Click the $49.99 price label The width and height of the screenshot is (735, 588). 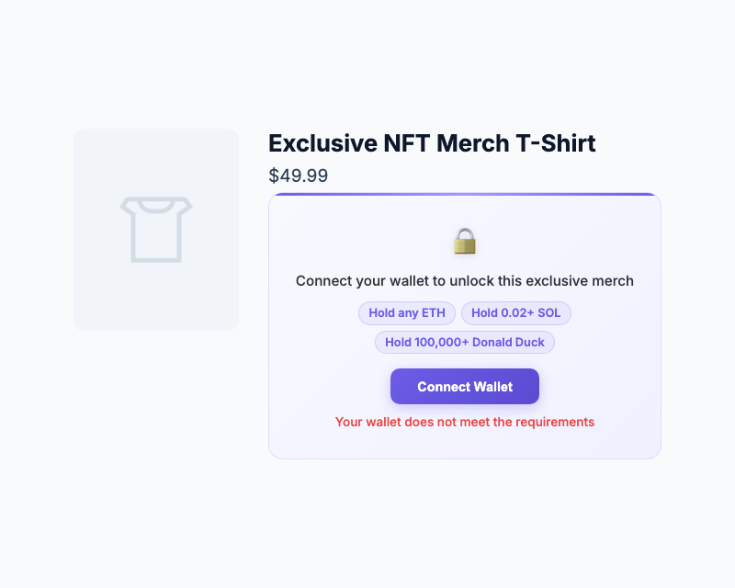(x=299, y=175)
